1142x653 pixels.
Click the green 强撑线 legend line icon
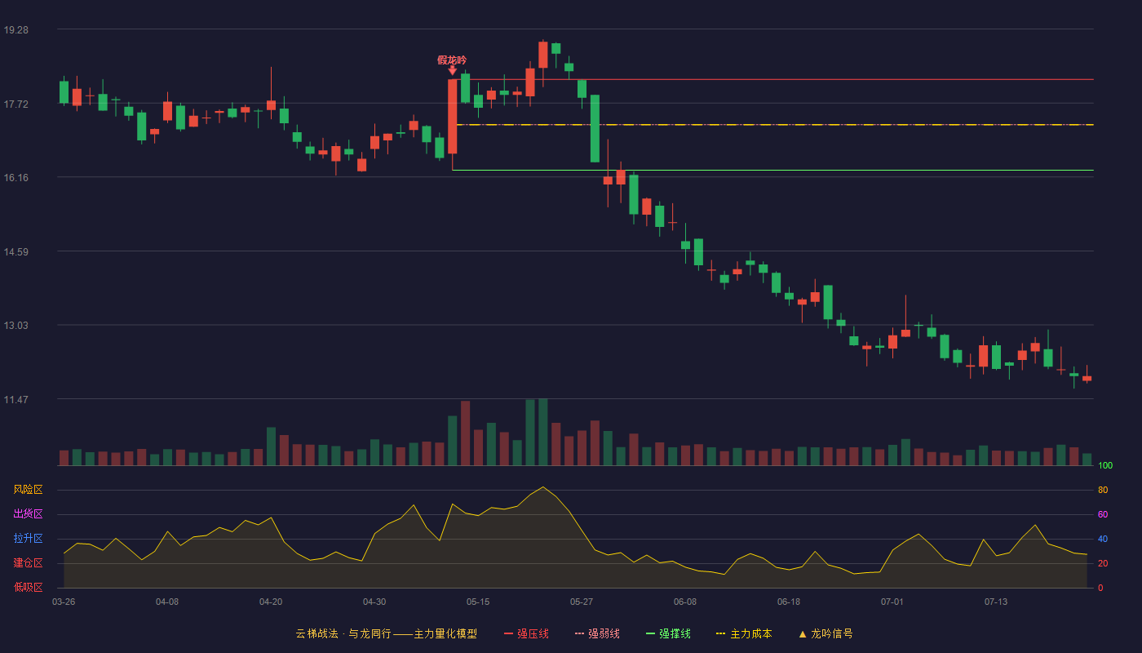pyautogui.click(x=650, y=634)
